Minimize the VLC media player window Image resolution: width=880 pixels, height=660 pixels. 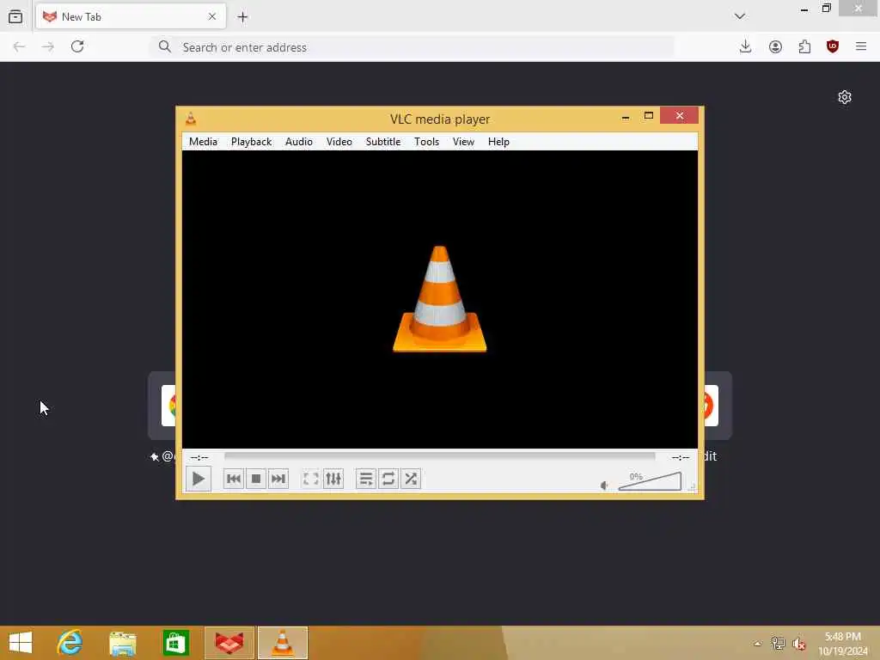tap(626, 117)
